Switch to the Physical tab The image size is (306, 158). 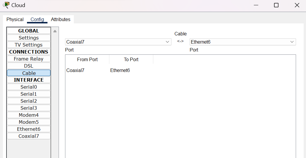point(15,19)
